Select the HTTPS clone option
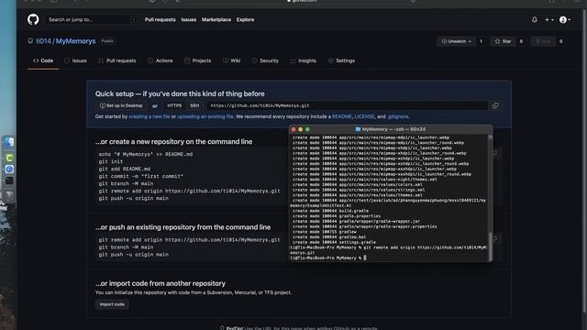Viewport: 587px width, 330px height. pyautogui.click(x=174, y=106)
